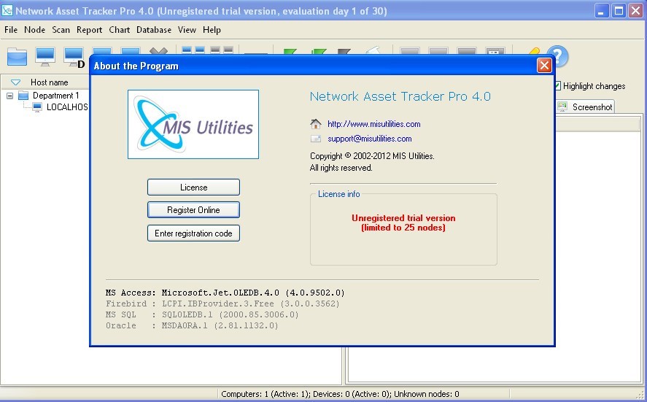Image resolution: width=647 pixels, height=402 pixels.
Task: Open the View menu
Action: click(187, 30)
